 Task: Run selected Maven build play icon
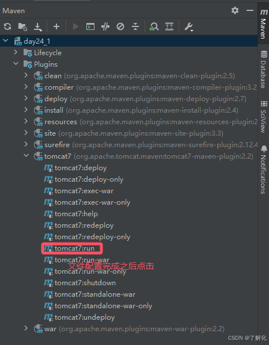tap(75, 26)
